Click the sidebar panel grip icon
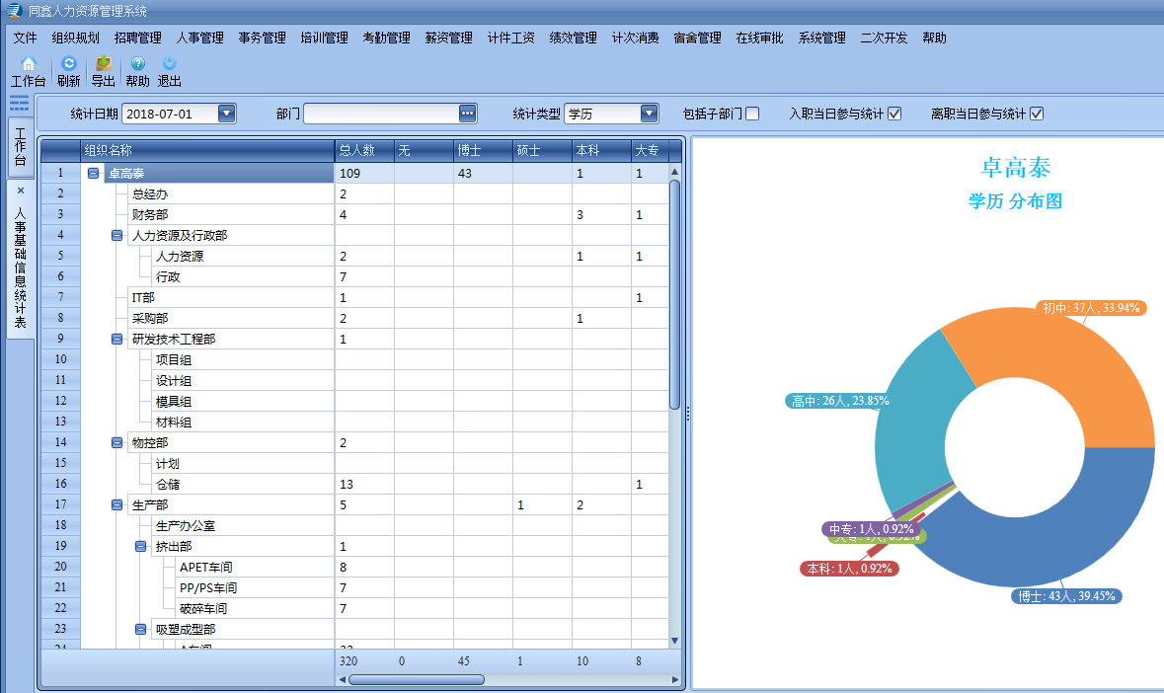 [x=19, y=104]
